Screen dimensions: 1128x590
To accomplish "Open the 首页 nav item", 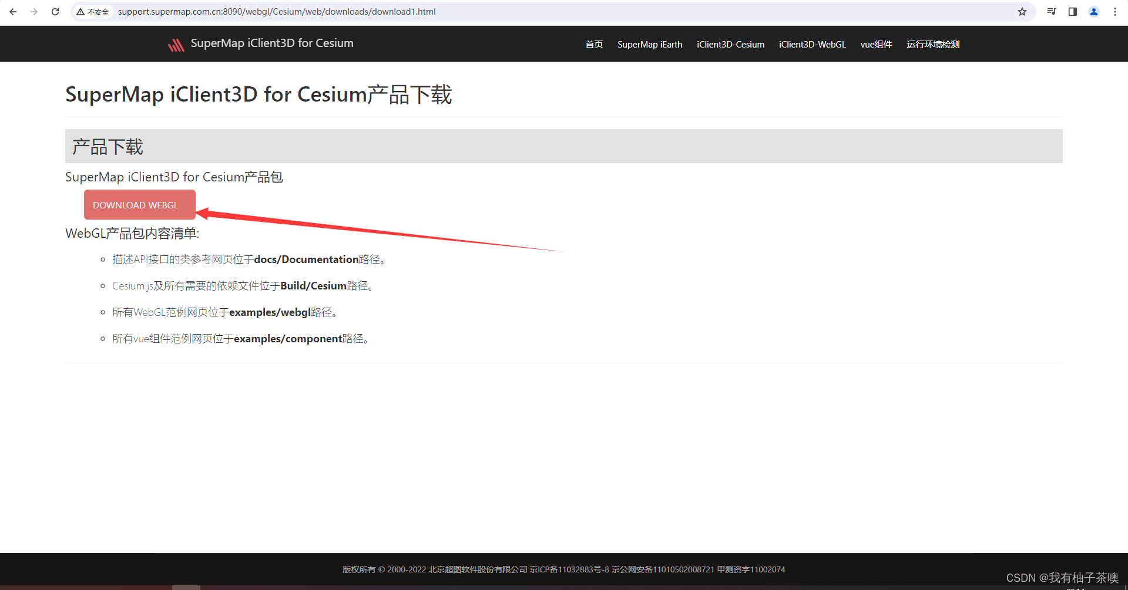I will click(x=594, y=45).
